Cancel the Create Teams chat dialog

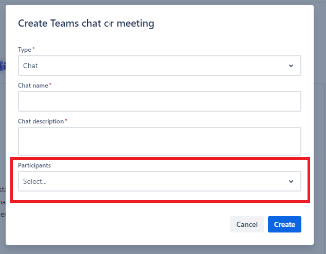[247, 224]
